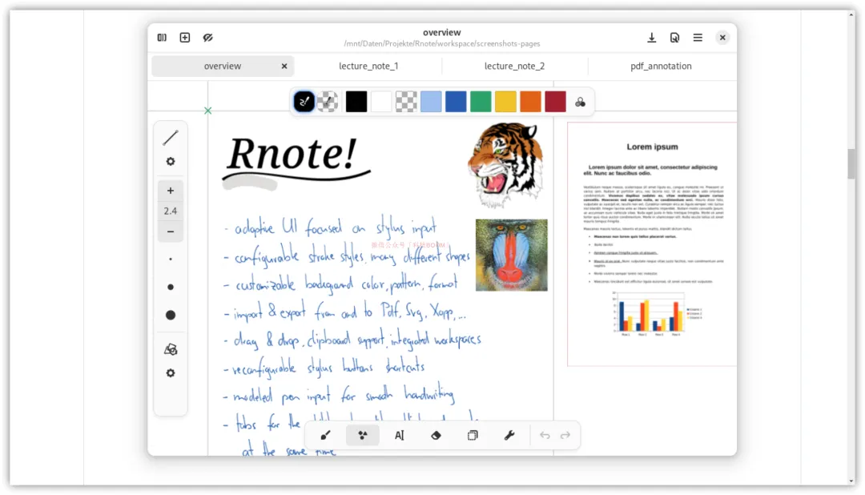Click the mandrill image on canvas

coord(512,255)
